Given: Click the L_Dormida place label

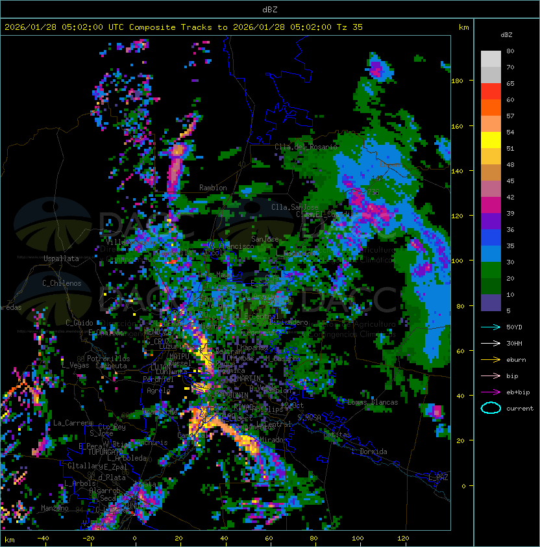Looking at the screenshot, I should click(x=369, y=452).
